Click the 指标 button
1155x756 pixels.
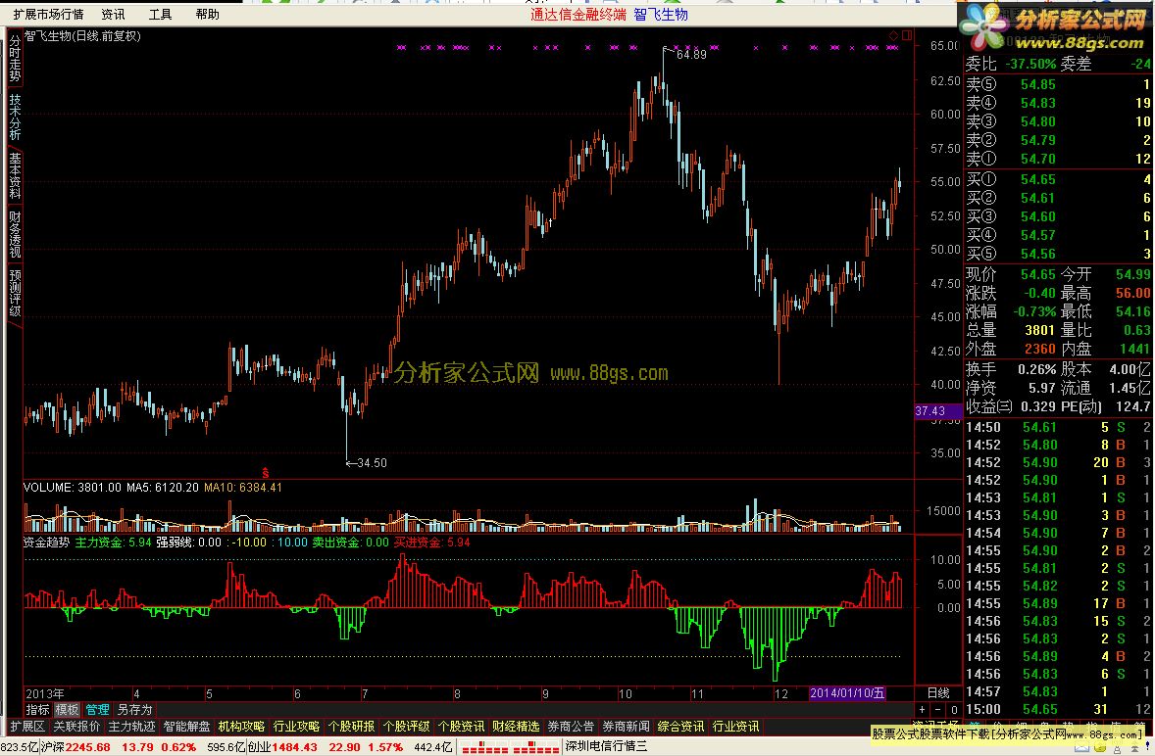(37, 710)
